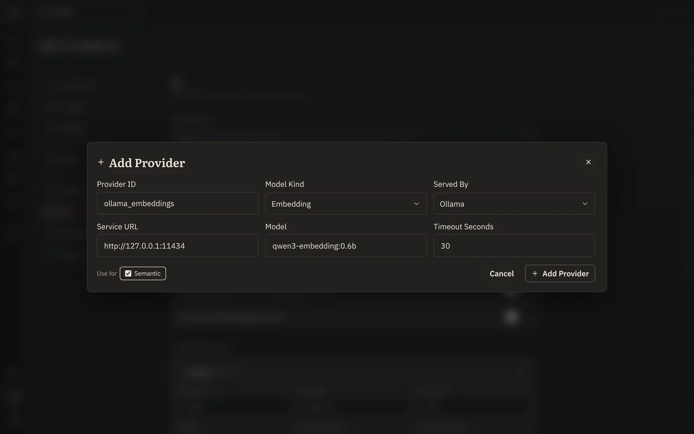Cancel adding the provider
Viewport: 694px width, 434px height.
502,273
